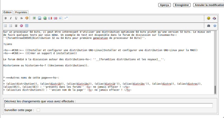Click 'Décrivez les changements que vous avez effectués' label
The width and height of the screenshot is (224, 118).
click(40, 101)
